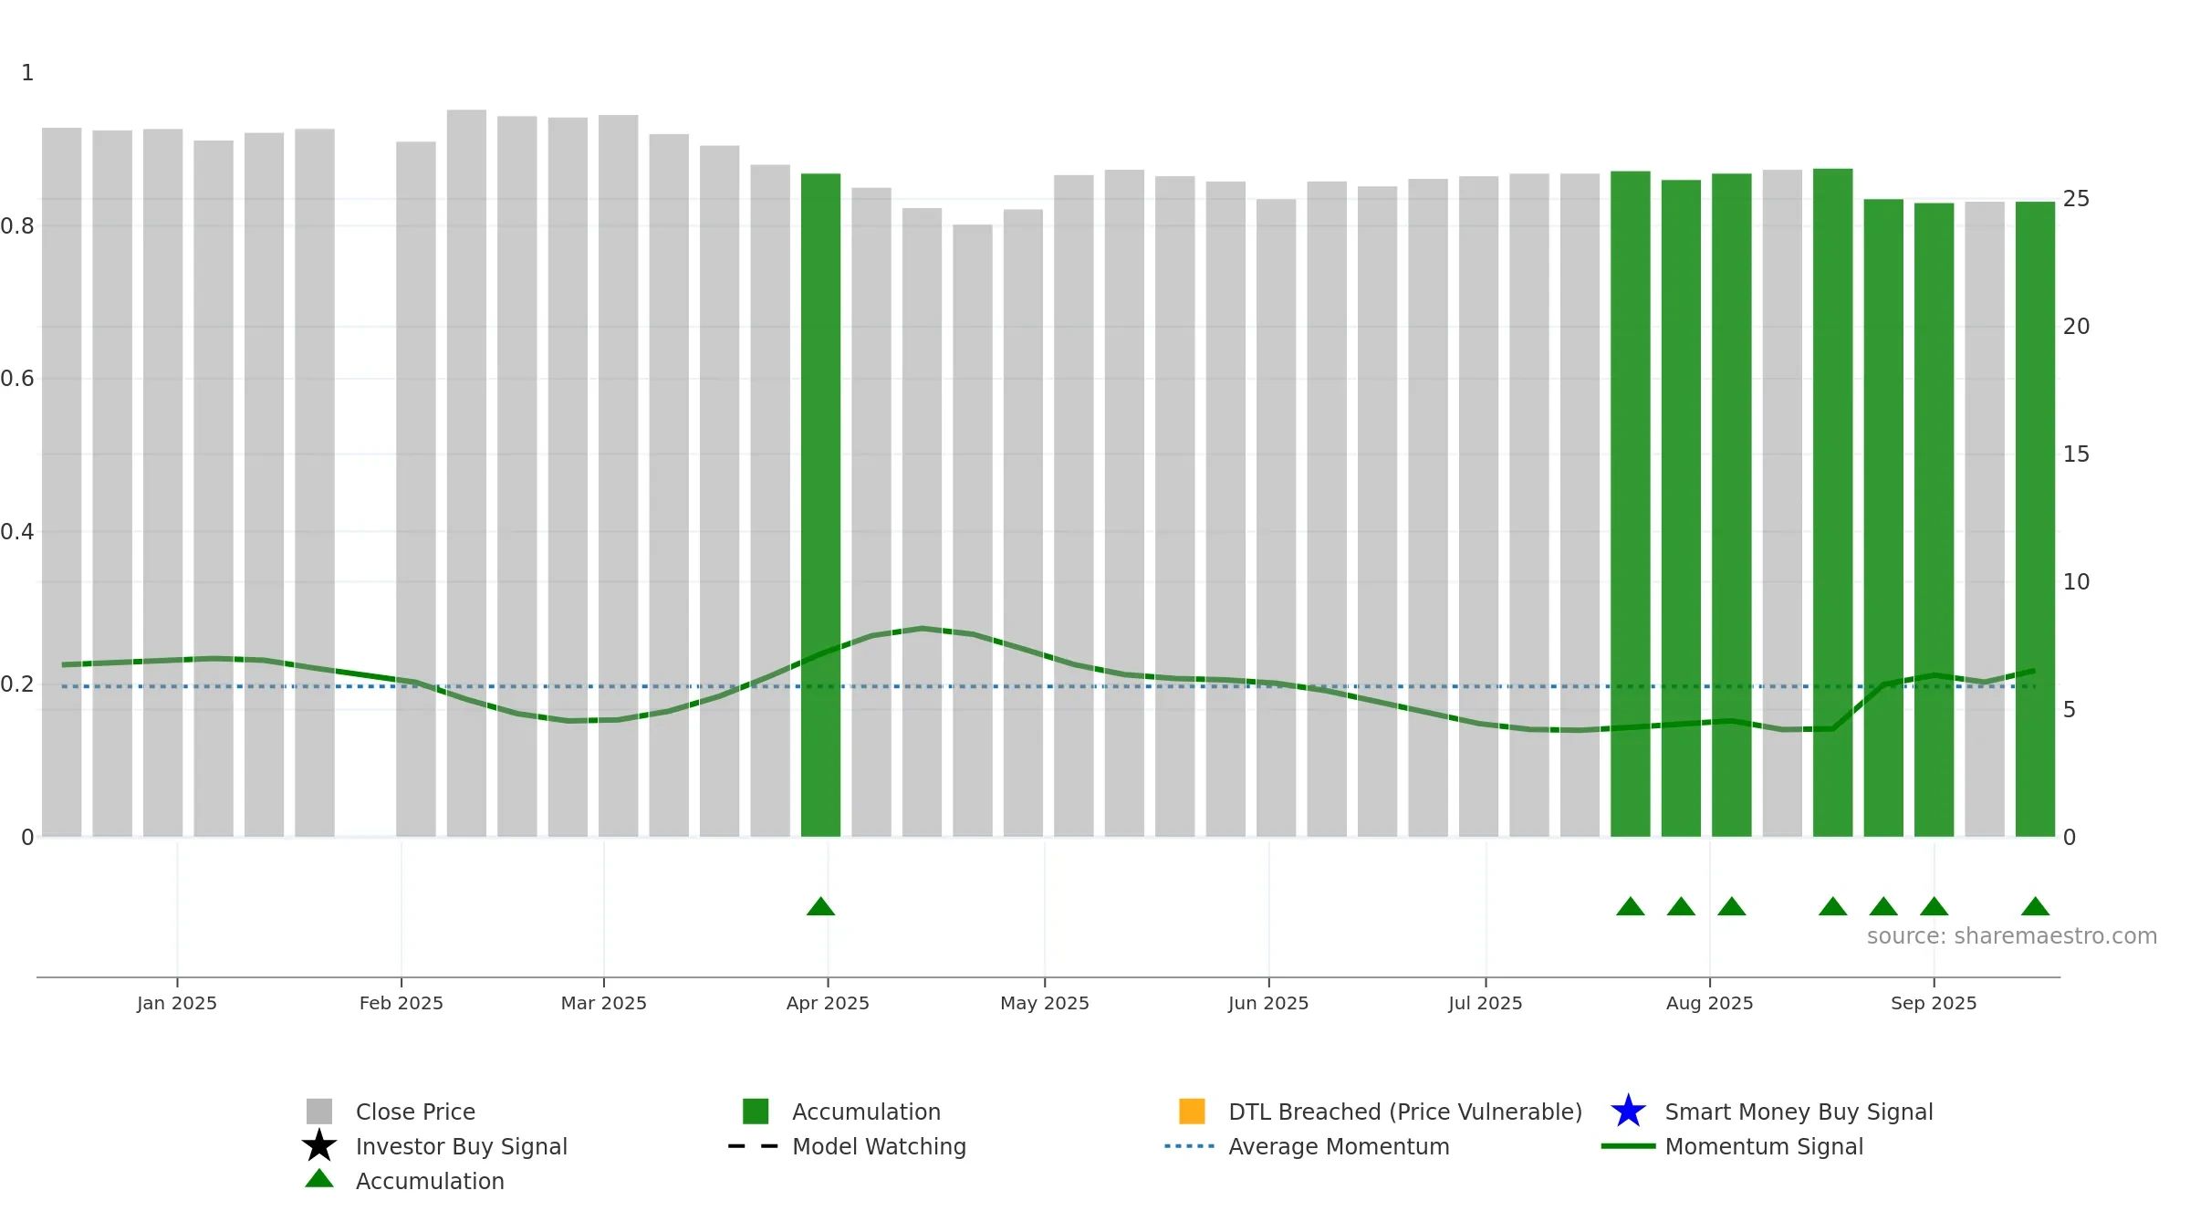Click the source: sharemaestro.com text
The width and height of the screenshot is (2190, 1232).
click(x=2012, y=936)
